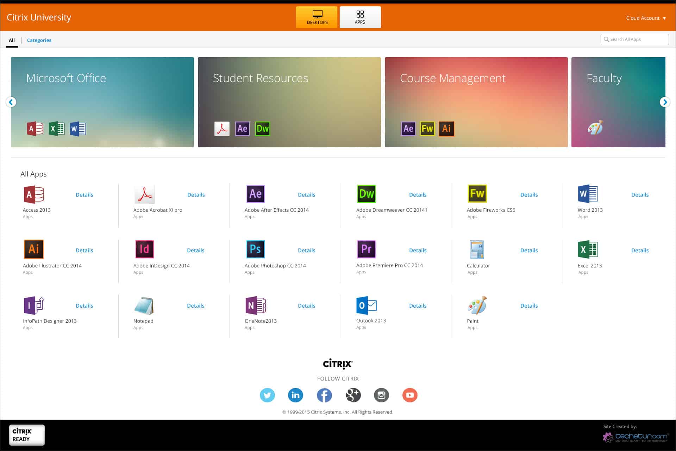This screenshot has height=451, width=676.
Task: View Details for Adobe Fireworks CS6
Action: tap(529, 195)
